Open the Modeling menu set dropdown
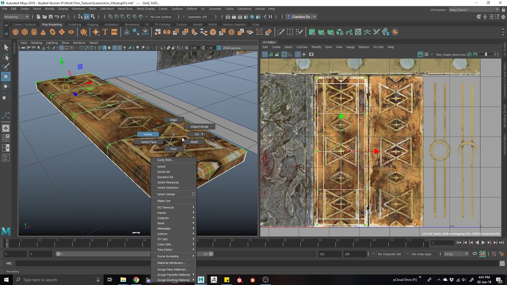 point(16,17)
